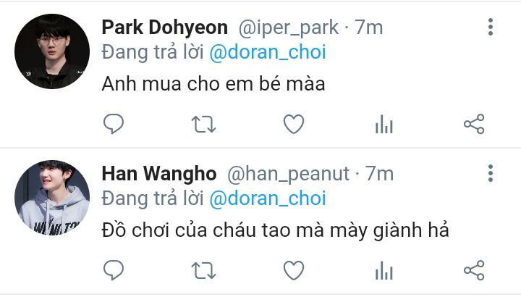Image resolution: width=521 pixels, height=297 pixels.
Task: Open @doran_choi mention in Han Wangho's reply
Action: [268, 198]
